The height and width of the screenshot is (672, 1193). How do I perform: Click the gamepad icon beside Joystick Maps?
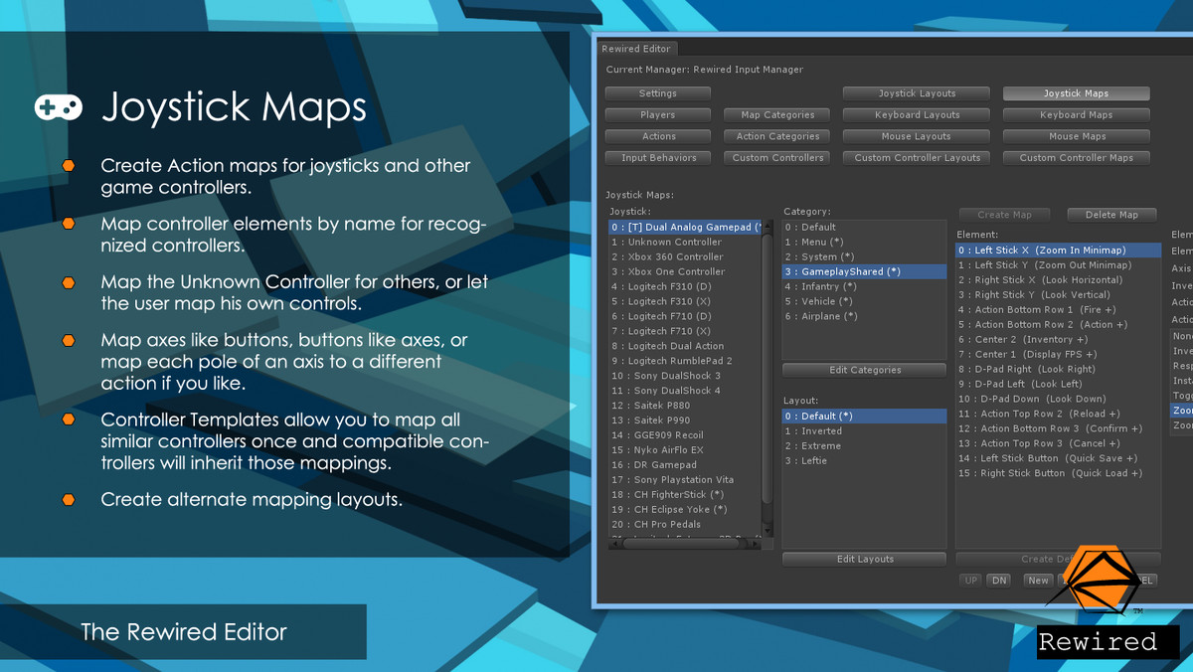coord(59,107)
